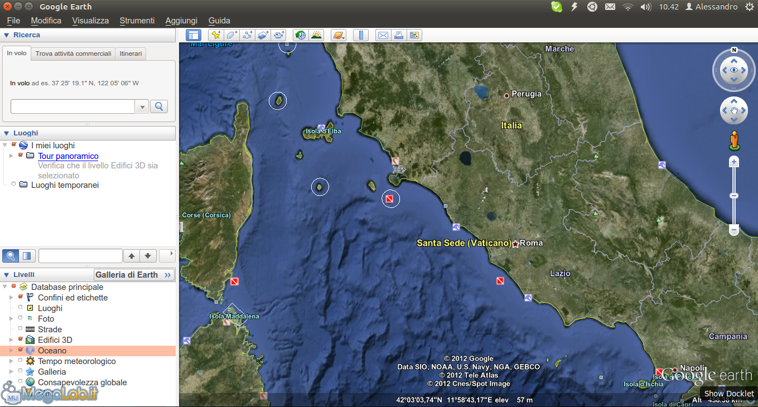The height and width of the screenshot is (407, 758).
Task: Show sunlight across the landscape icon
Action: pyautogui.click(x=316, y=35)
